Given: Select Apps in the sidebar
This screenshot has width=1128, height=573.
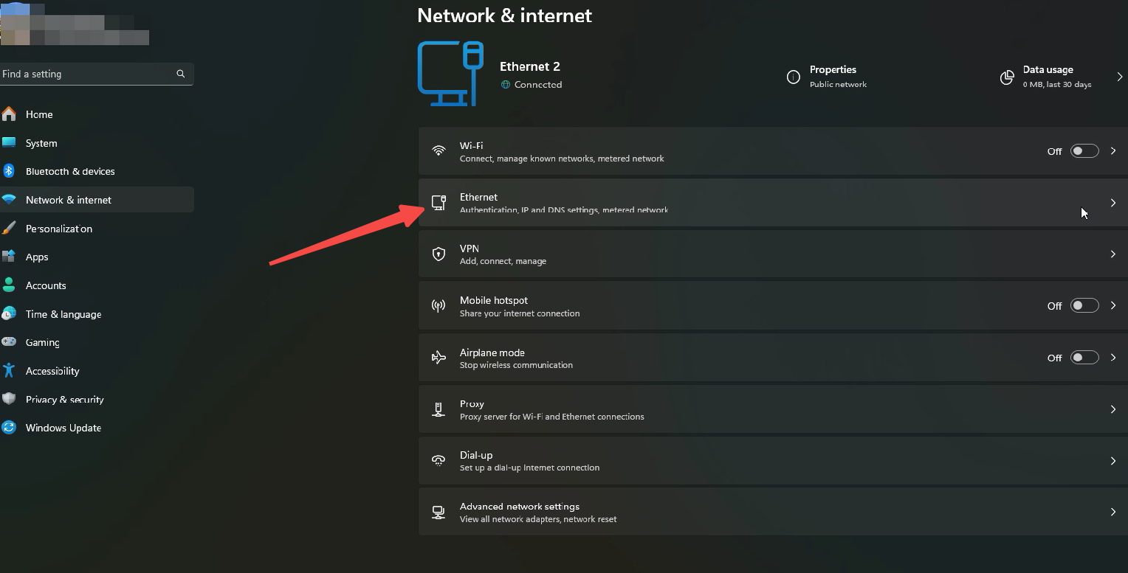Looking at the screenshot, I should pyautogui.click(x=97, y=257).
